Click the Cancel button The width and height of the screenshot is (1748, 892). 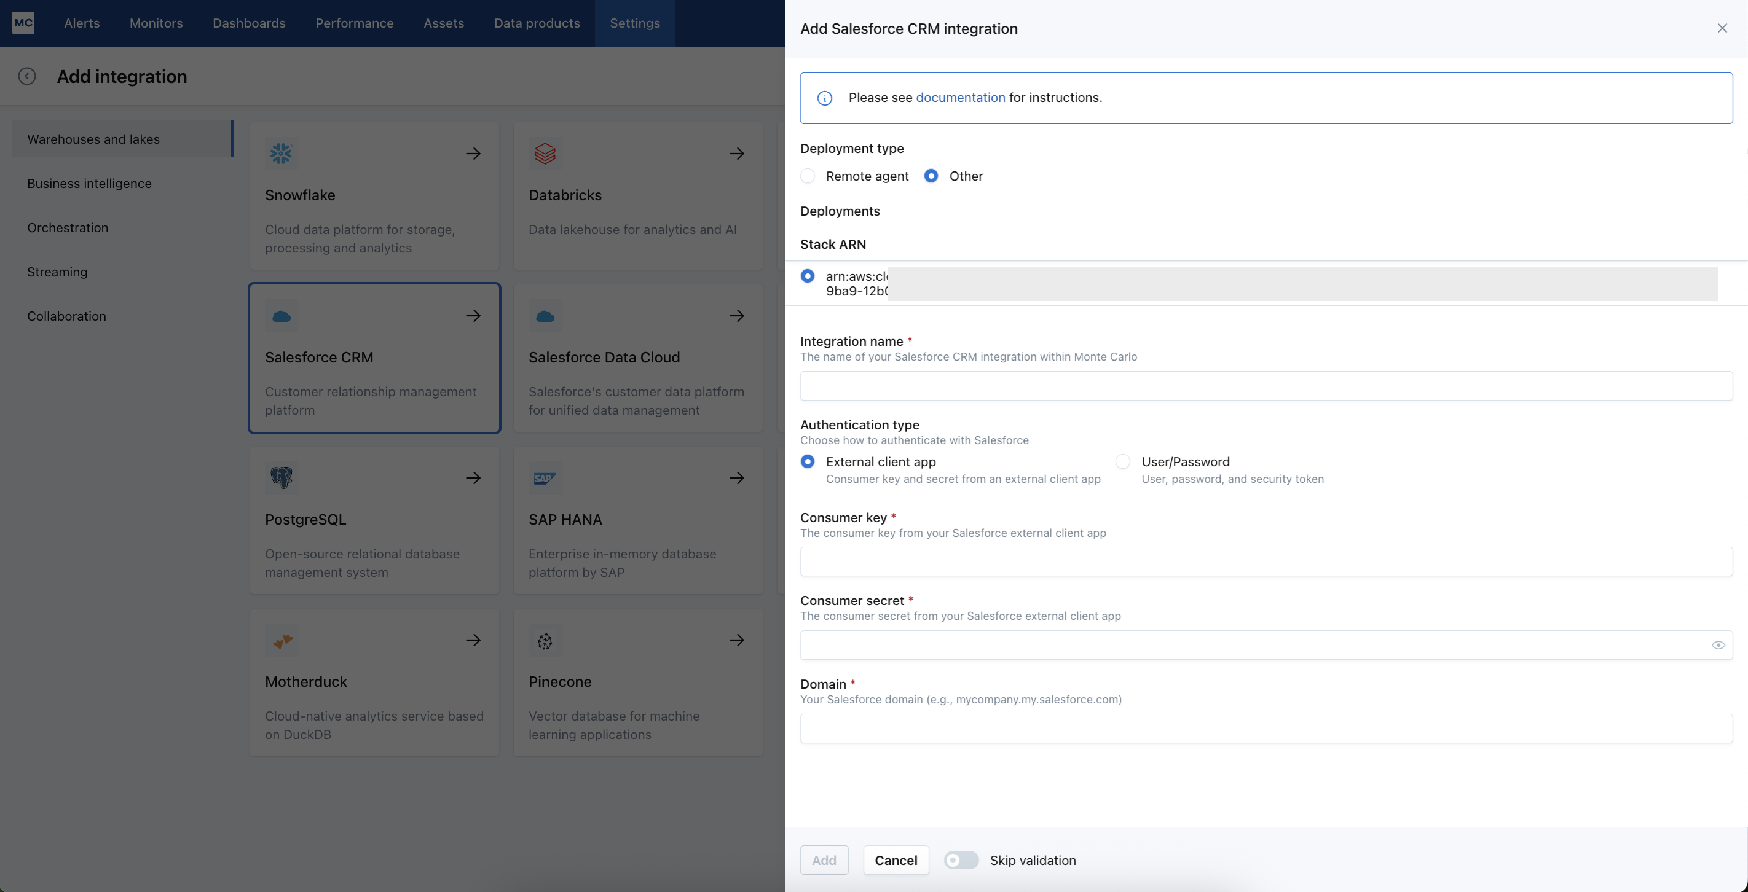pyautogui.click(x=896, y=860)
